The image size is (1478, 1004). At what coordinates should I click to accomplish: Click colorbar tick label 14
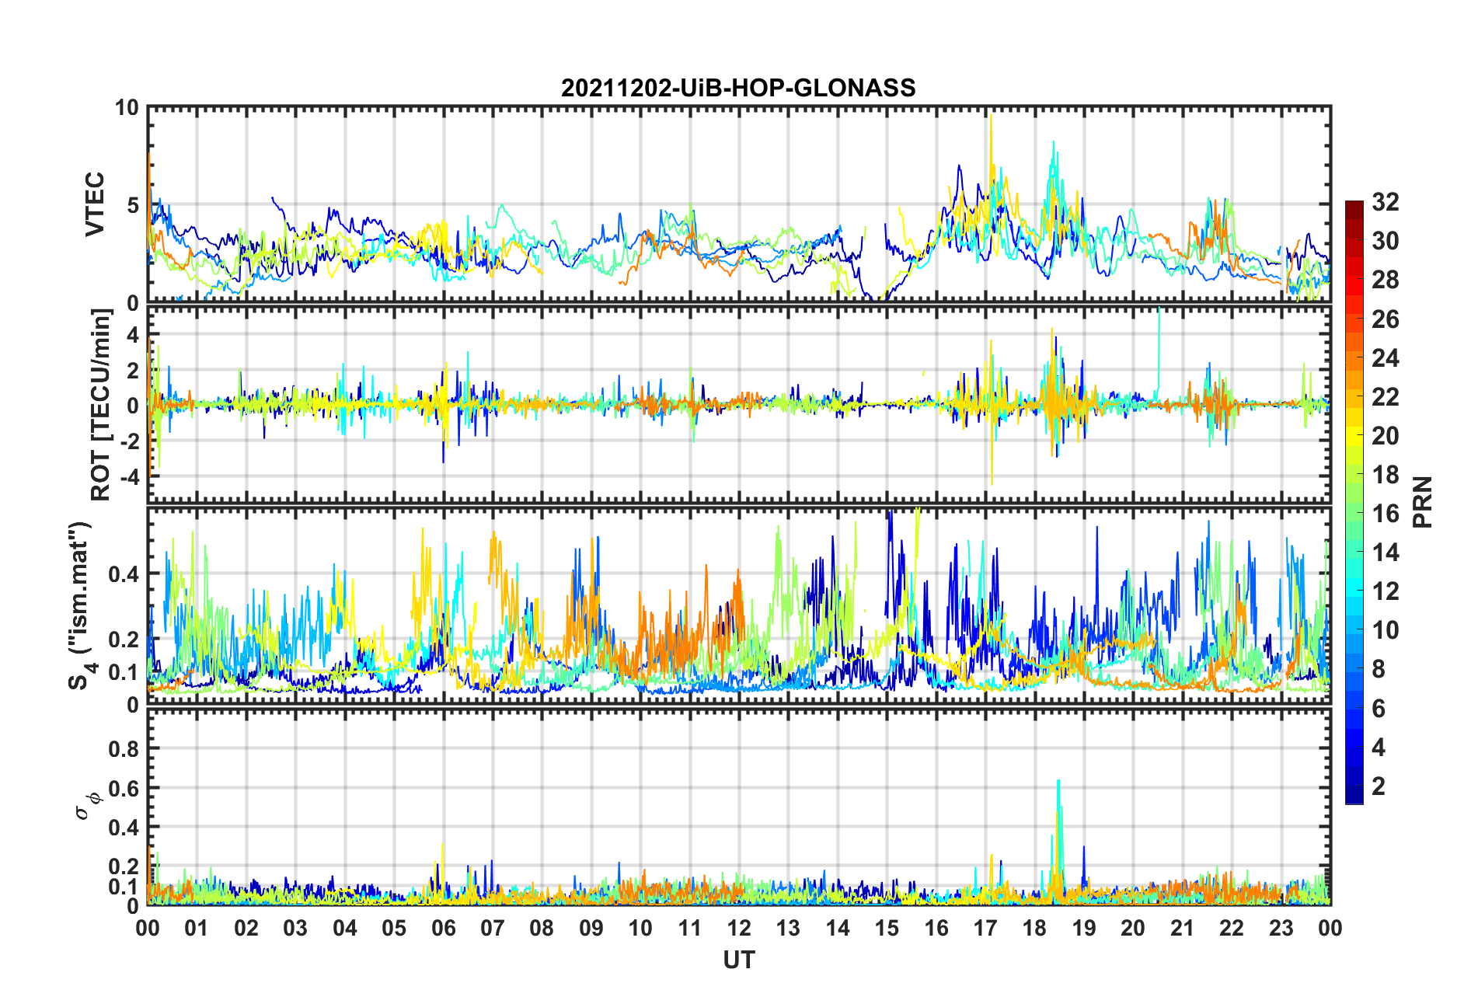pos(1385,552)
